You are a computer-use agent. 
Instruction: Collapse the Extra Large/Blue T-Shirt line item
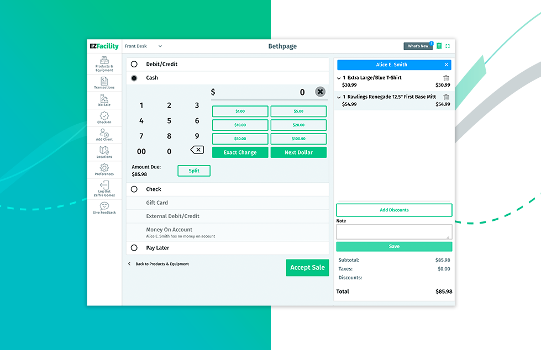(339, 78)
